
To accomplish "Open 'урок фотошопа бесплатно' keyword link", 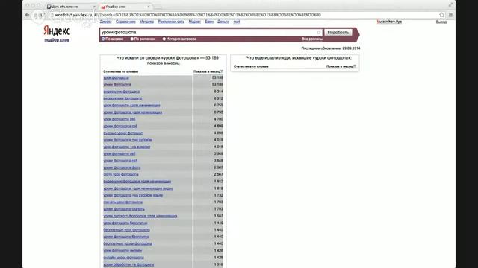I will pos(125,223).
